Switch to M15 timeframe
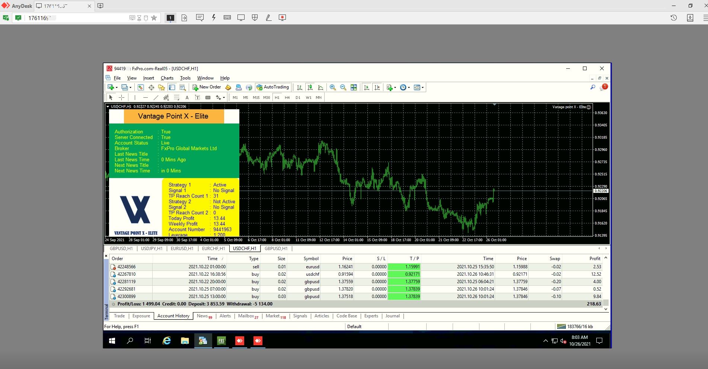The height and width of the screenshot is (369, 708). pyautogui.click(x=256, y=97)
